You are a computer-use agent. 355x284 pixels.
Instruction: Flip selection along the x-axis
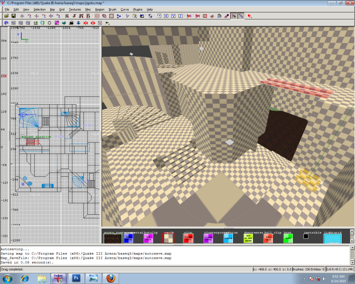[22, 16]
